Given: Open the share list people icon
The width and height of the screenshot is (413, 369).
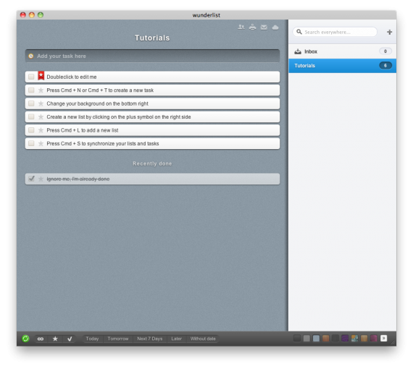Looking at the screenshot, I should point(241,27).
